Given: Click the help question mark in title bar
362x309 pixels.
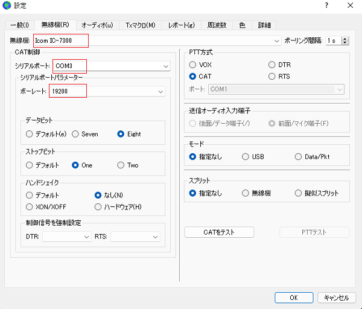Looking at the screenshot, I should pos(326,6).
